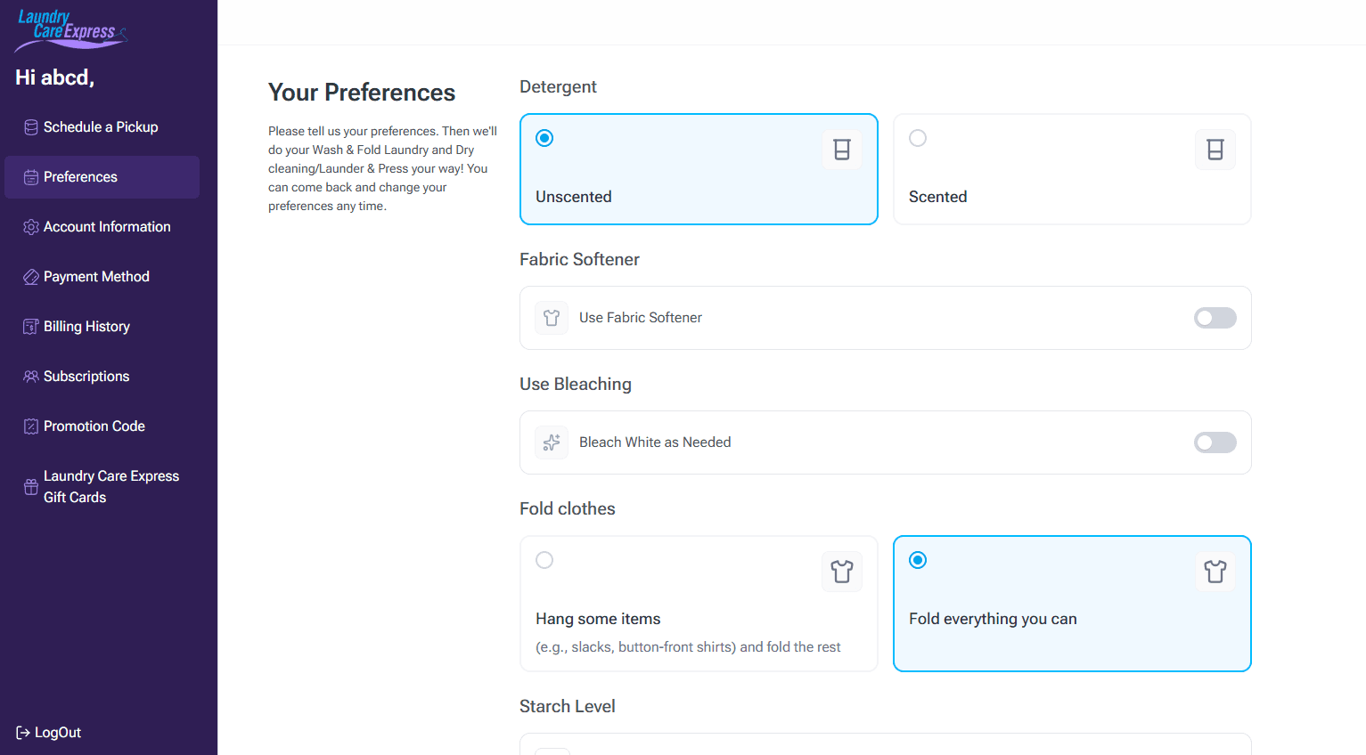Viewport: 1366px width, 755px height.
Task: Click the slacks, button-front shirts description text
Action: [688, 647]
